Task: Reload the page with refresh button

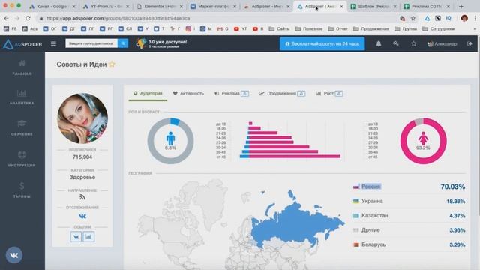Action: pyautogui.click(x=28, y=18)
